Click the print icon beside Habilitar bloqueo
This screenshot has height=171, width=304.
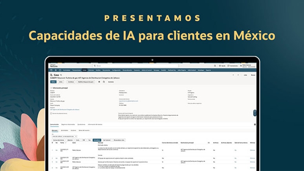[x=99, y=82]
